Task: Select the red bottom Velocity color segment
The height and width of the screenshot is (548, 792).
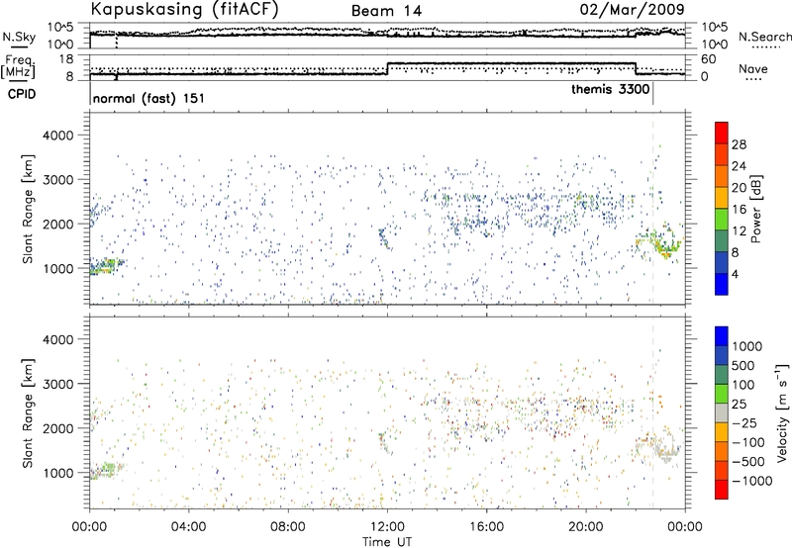Action: pos(722,490)
